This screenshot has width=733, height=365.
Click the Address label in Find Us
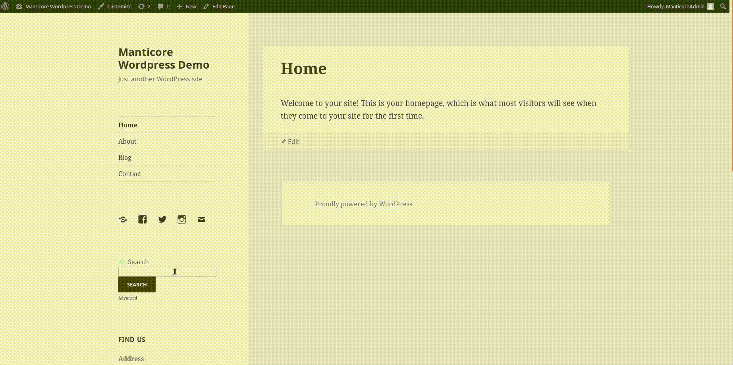click(x=131, y=359)
